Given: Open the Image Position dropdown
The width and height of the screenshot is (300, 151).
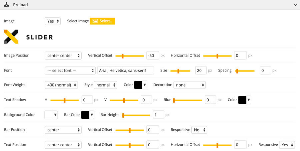Looking at the screenshot, I should 63,56.
